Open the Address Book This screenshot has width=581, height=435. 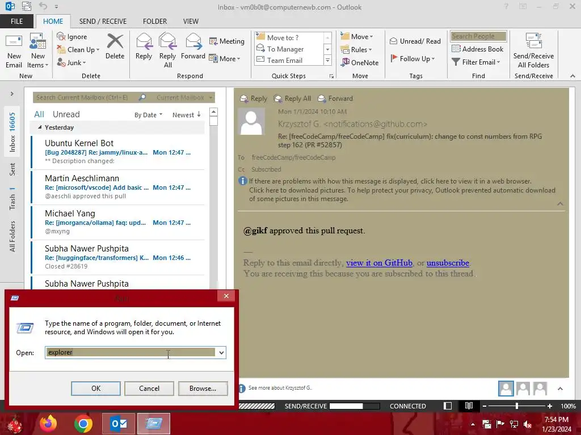click(x=478, y=49)
